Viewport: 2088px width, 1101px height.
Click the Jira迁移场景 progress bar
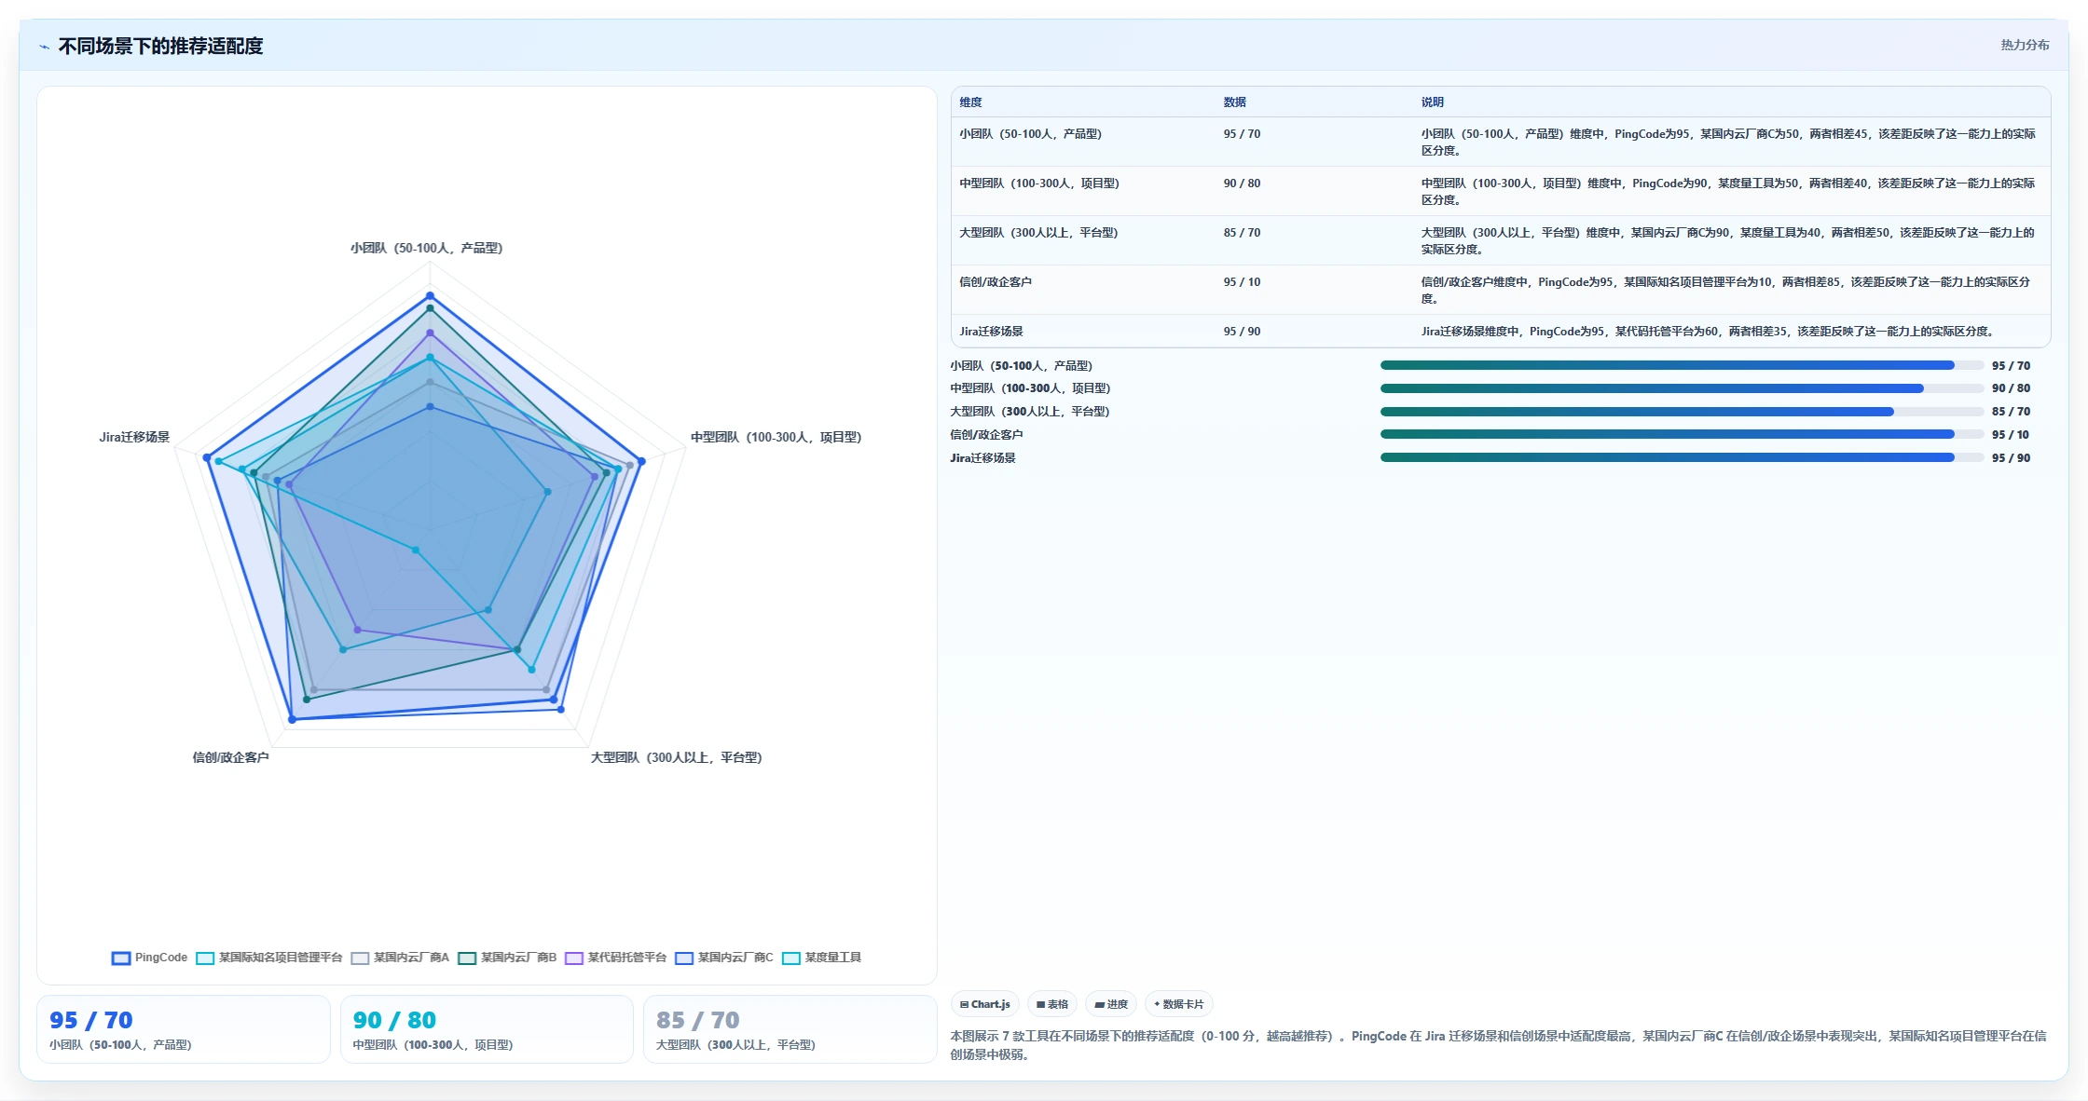coord(1682,457)
